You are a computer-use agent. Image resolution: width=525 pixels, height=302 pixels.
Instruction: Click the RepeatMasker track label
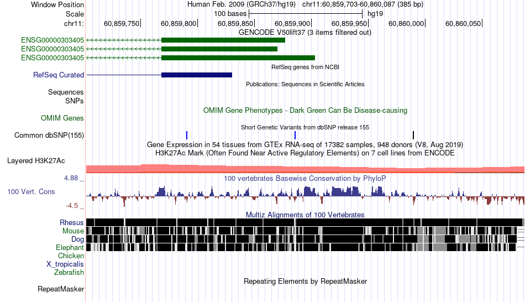click(x=61, y=289)
